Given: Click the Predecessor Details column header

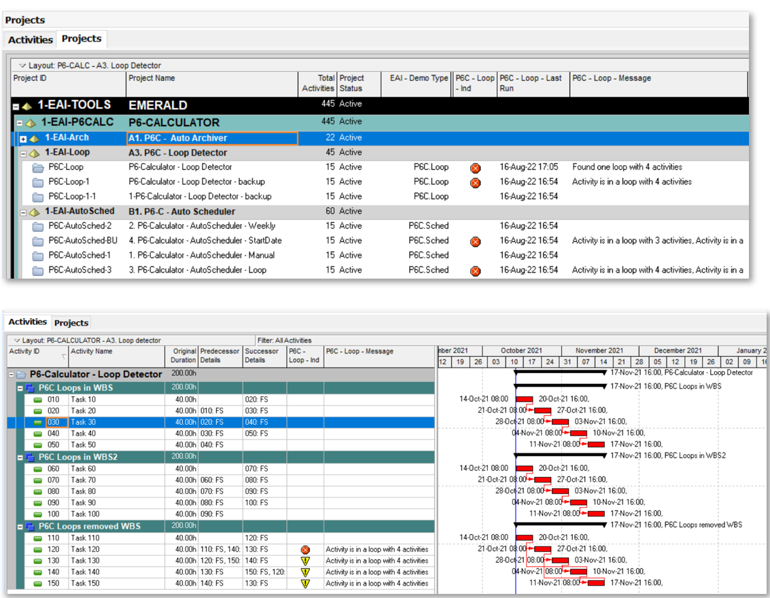Looking at the screenshot, I should point(220,355).
